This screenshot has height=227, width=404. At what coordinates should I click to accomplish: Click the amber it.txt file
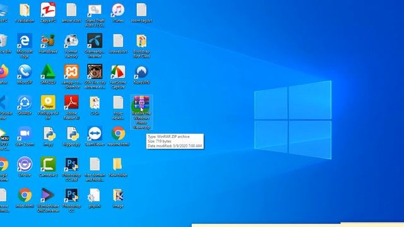pyautogui.click(x=71, y=10)
